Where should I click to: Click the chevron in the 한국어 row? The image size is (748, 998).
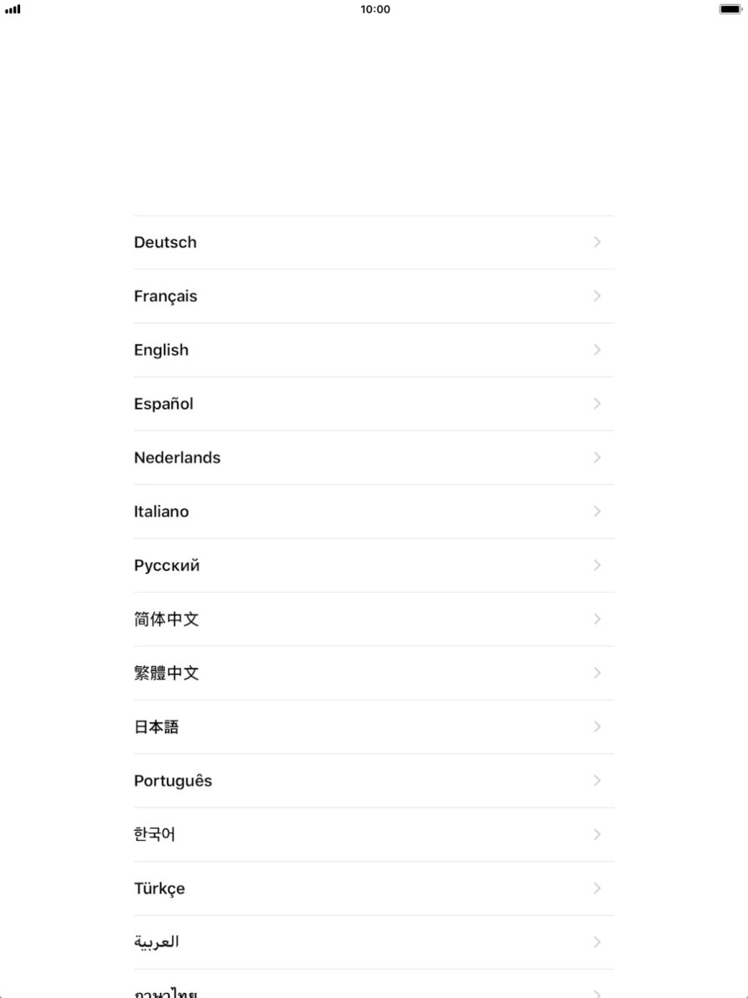coord(597,834)
